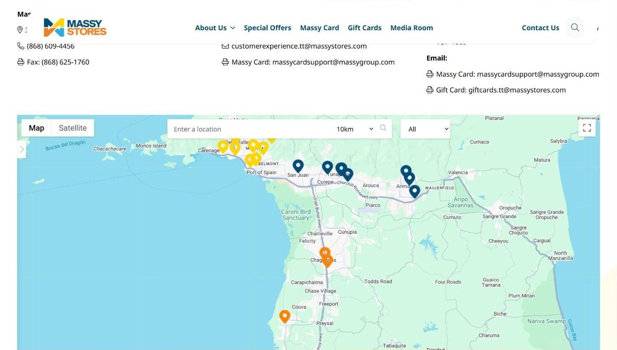The width and height of the screenshot is (617, 350).
Task: Expand the map side panel arrow
Action: [22, 150]
